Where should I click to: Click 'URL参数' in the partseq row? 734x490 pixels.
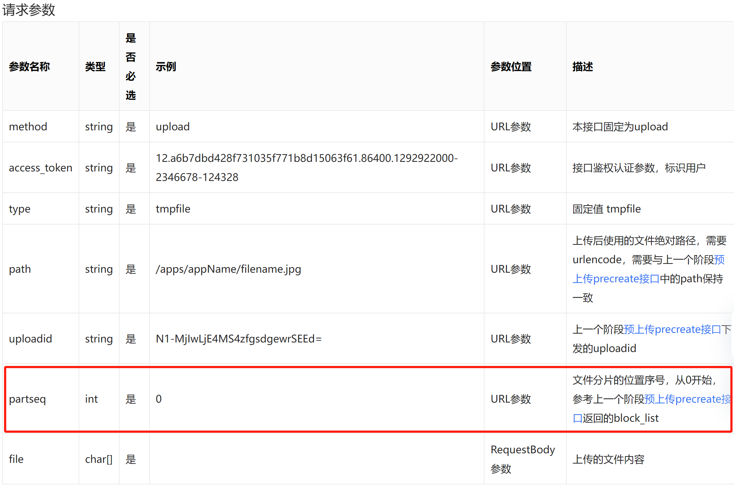click(x=511, y=399)
